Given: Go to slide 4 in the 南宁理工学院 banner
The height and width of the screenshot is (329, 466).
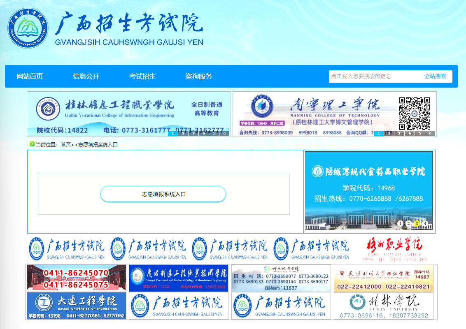Looking at the screenshot, I should (x=410, y=133).
